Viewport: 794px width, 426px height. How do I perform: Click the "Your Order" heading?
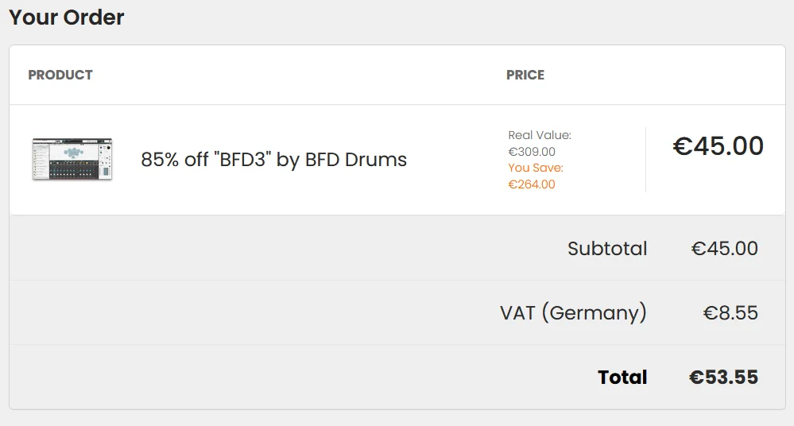(66, 17)
